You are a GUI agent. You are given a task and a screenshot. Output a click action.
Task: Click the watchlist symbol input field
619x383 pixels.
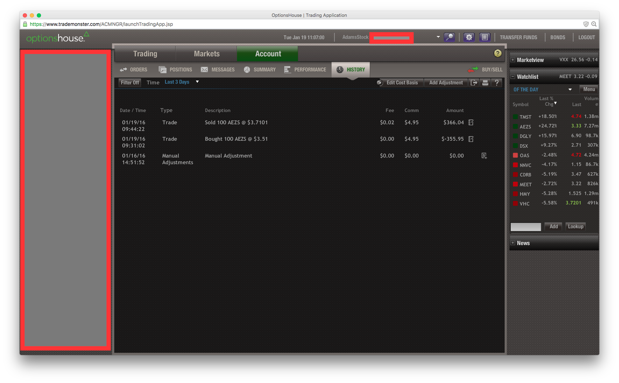coord(526,227)
